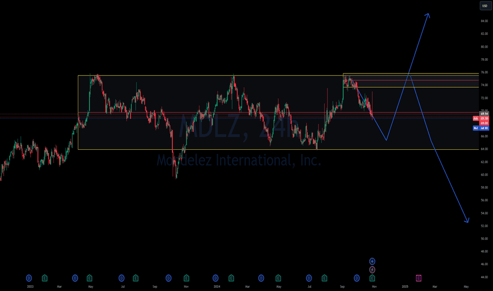The height and width of the screenshot is (291, 493).
Task: Click the dividend marker after Mar 2024
Action: [x=261, y=278]
